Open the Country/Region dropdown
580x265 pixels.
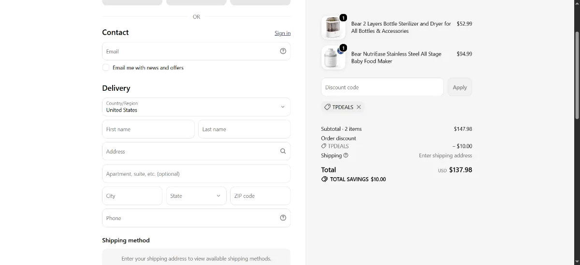pos(196,107)
